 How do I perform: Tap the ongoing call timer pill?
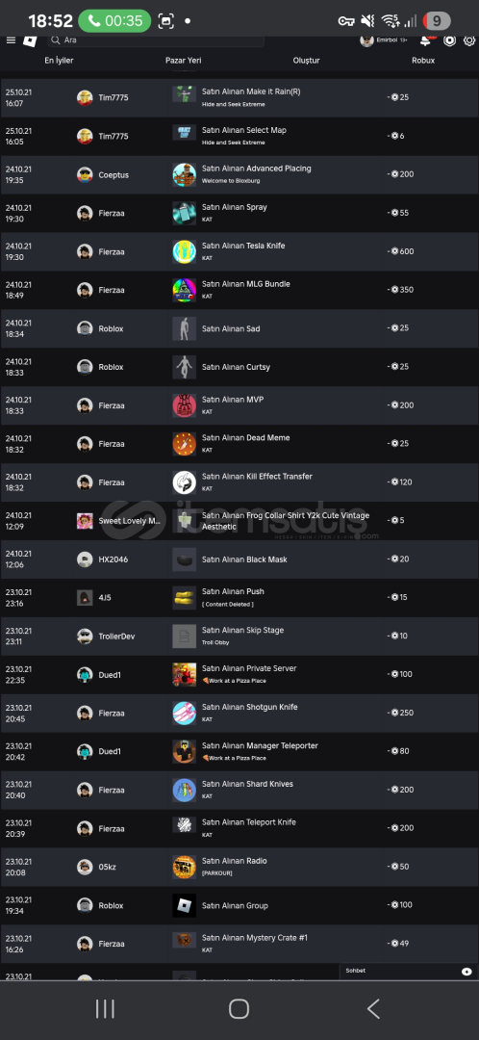coord(113,21)
